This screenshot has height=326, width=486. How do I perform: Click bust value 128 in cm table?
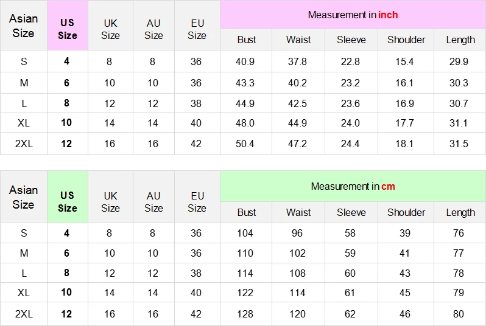[245, 314]
